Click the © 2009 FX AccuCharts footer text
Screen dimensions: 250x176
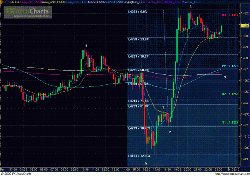coord(16,174)
